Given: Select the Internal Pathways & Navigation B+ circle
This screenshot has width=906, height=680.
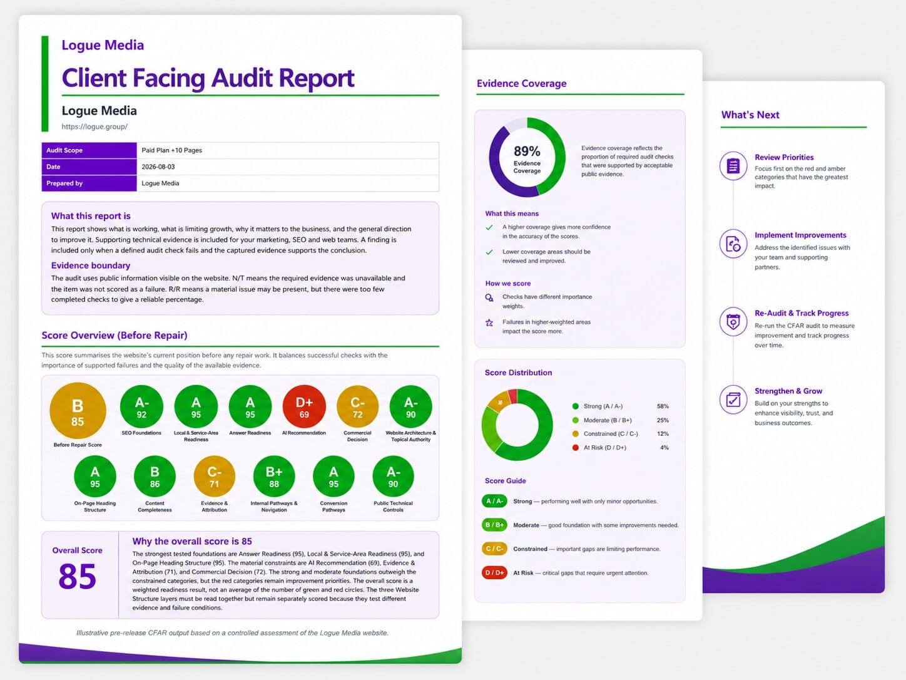Looking at the screenshot, I should (274, 477).
